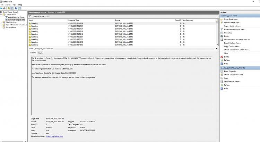Open the View menu
Viewport: 260px width, 142px height.
[15, 5]
